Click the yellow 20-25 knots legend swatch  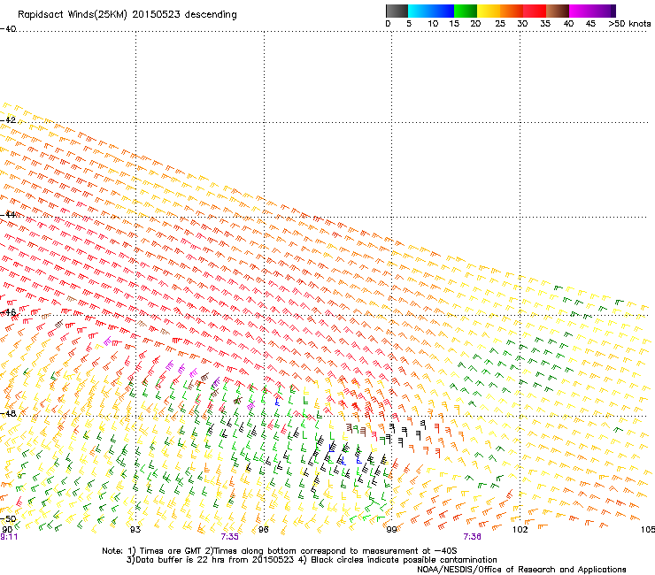(489, 11)
